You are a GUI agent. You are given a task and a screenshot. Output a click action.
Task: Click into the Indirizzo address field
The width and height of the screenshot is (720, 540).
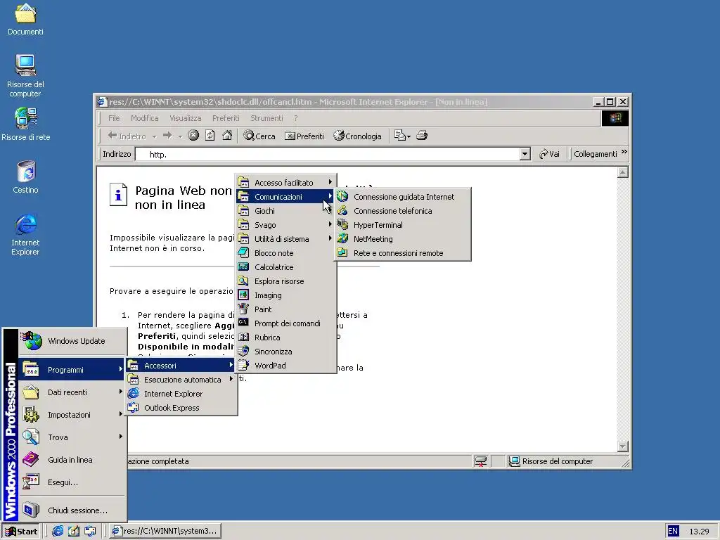coord(328,154)
